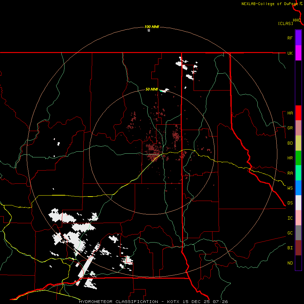The width and height of the screenshot is (304, 304).
Task: Click the 50 NMI range ring label
Action: click(152, 89)
